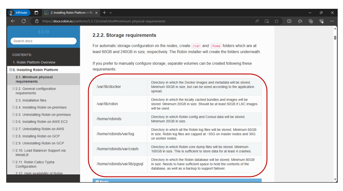Collapse Installing Robin Platform section

click(x=11, y=70)
